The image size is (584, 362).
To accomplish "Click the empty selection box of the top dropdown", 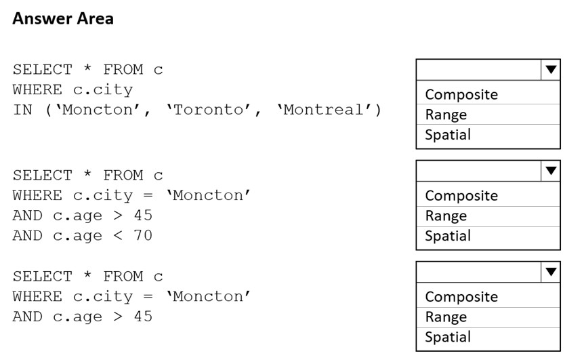I will coord(478,70).
